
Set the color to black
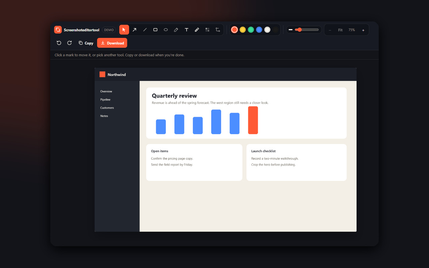point(275,30)
